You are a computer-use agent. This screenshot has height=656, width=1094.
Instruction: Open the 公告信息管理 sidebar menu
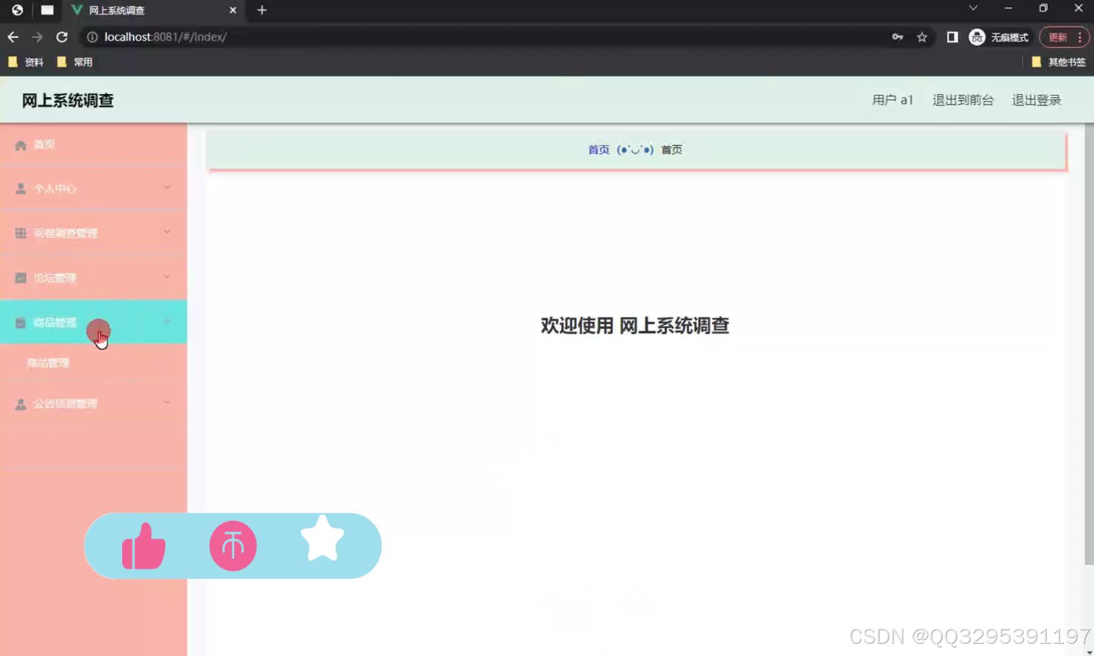click(94, 404)
